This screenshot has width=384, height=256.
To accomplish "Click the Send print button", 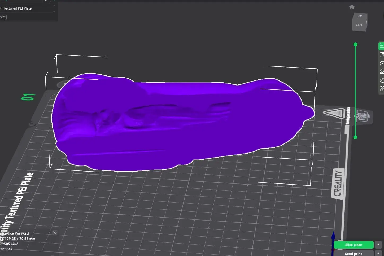I will click(x=353, y=254).
